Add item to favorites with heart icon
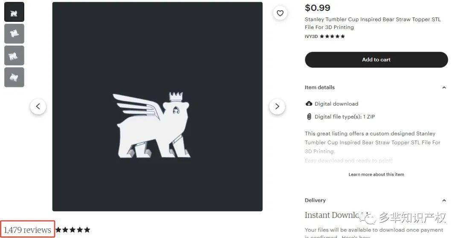The height and width of the screenshot is (238, 461). click(x=280, y=13)
